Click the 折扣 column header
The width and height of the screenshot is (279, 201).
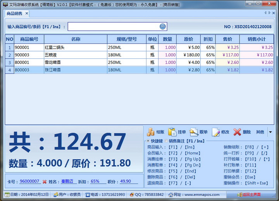click(x=208, y=39)
